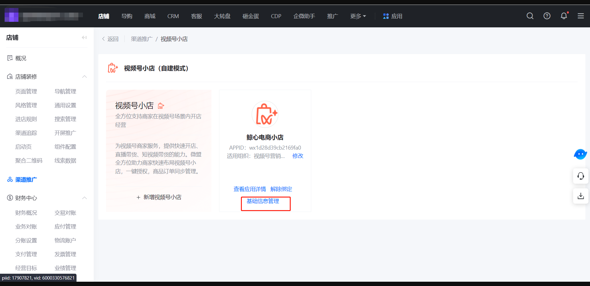Open 业务对账 in sidebar
590x286 pixels.
26,226
